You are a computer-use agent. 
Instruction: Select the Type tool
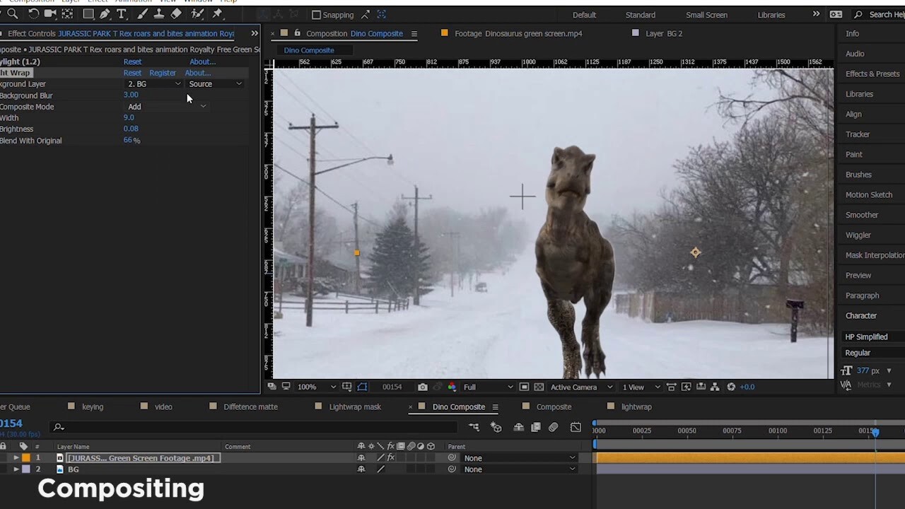click(122, 13)
